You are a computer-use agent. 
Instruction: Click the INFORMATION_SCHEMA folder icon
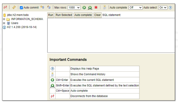pos(8,19)
